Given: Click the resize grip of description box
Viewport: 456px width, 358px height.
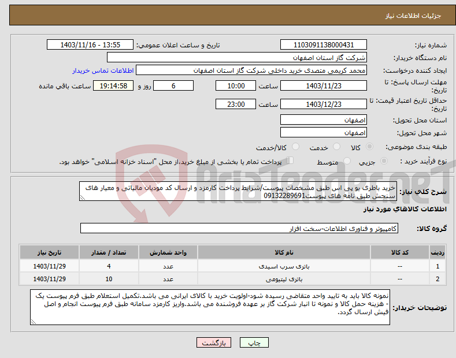Looking at the screenshot, I should pos(83,197).
